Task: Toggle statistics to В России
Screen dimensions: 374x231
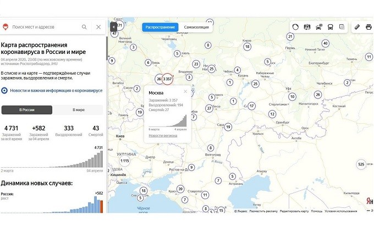Action: (27, 110)
